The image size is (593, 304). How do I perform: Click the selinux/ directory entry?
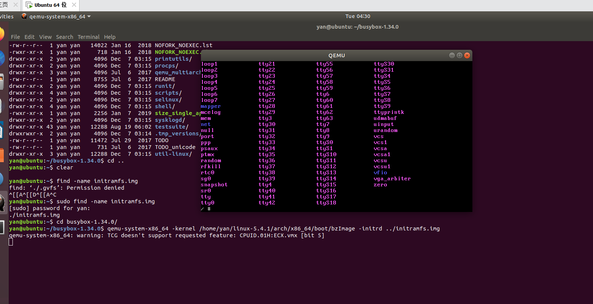pyautogui.click(x=169, y=100)
